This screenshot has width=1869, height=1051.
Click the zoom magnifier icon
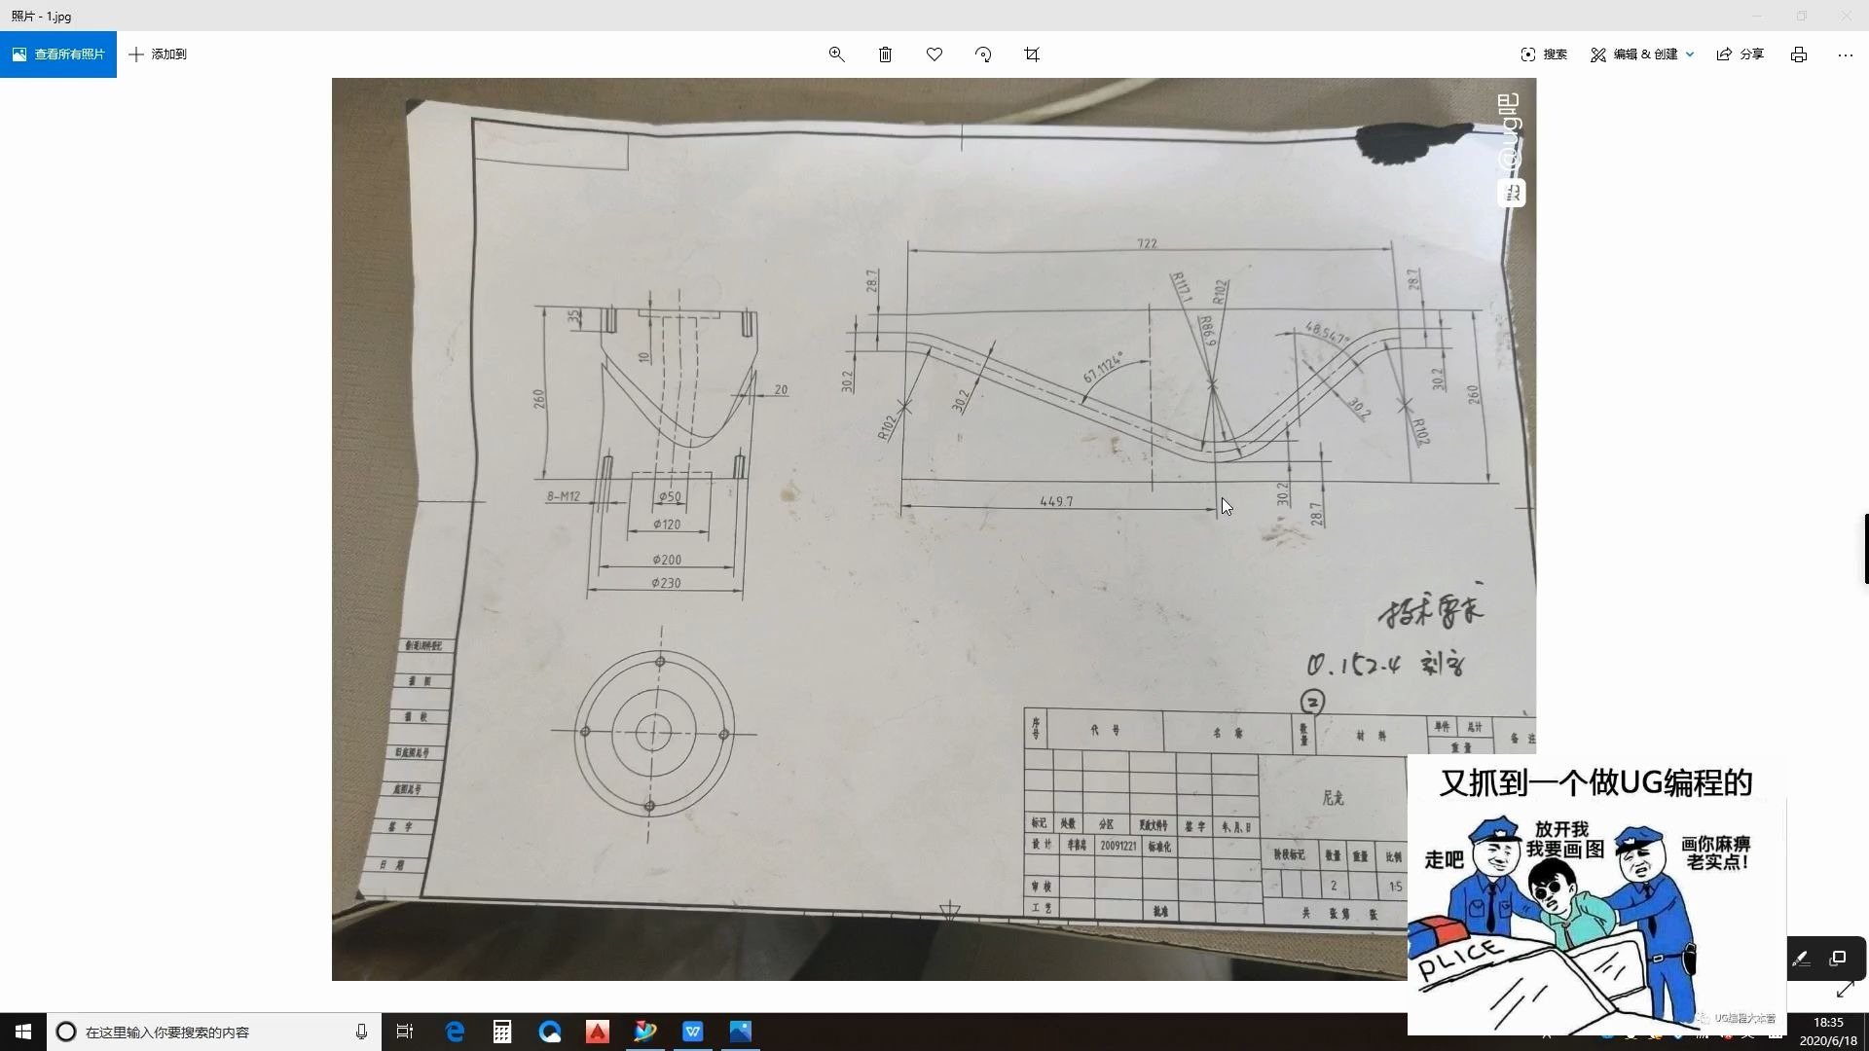pyautogui.click(x=836, y=54)
